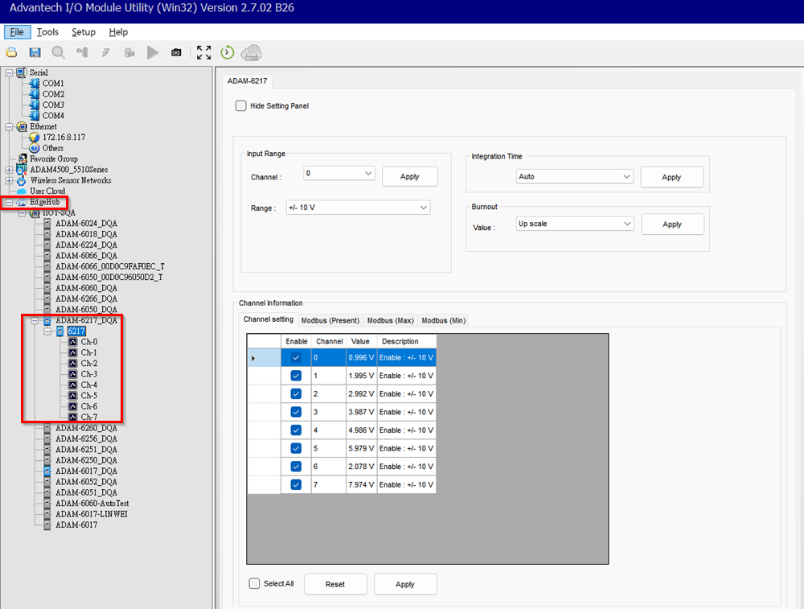The width and height of the screenshot is (804, 609).
Task: Click the play arrow toolbar icon
Action: [x=153, y=52]
